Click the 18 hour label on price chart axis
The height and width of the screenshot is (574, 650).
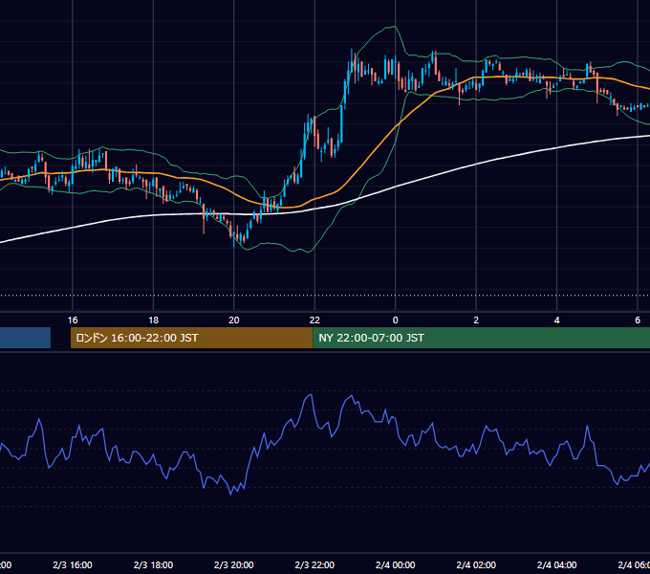click(x=153, y=320)
